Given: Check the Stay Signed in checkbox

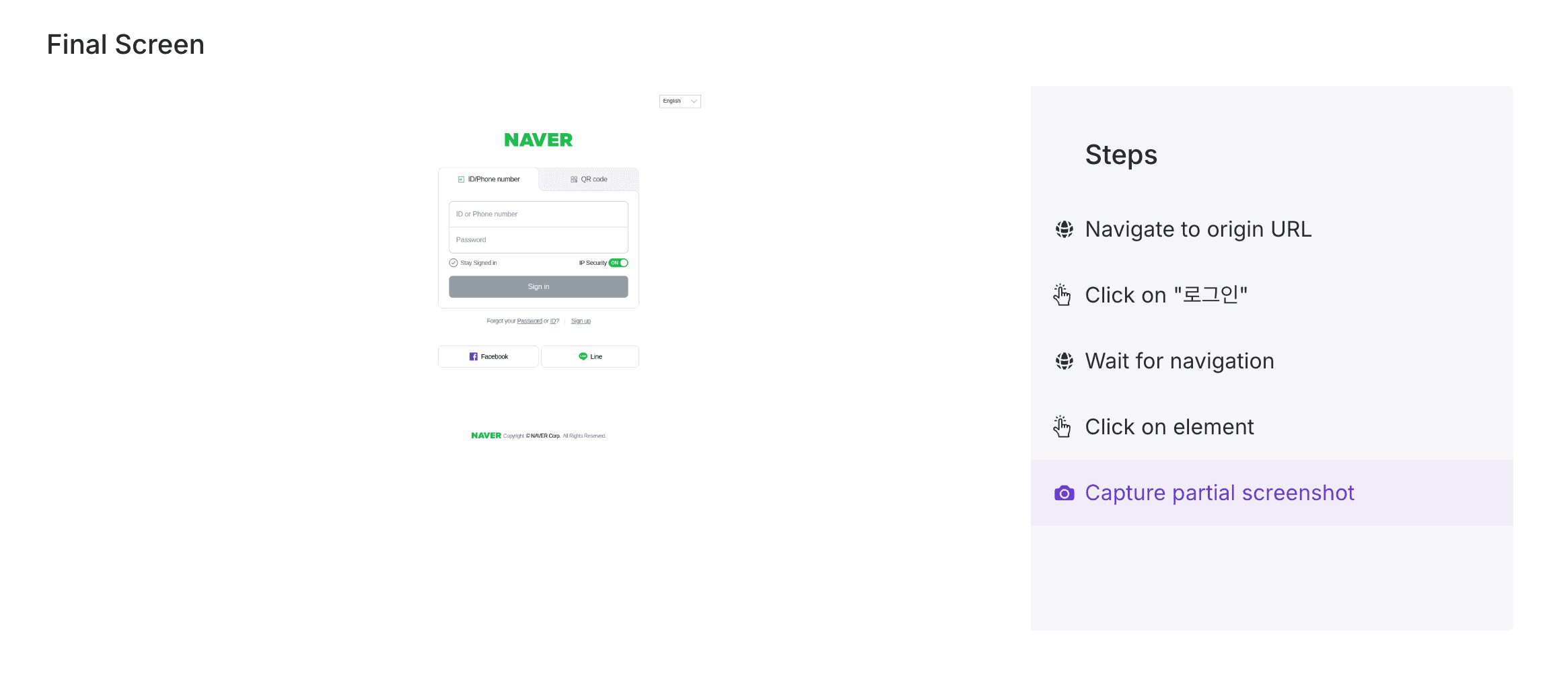Looking at the screenshot, I should 454,263.
